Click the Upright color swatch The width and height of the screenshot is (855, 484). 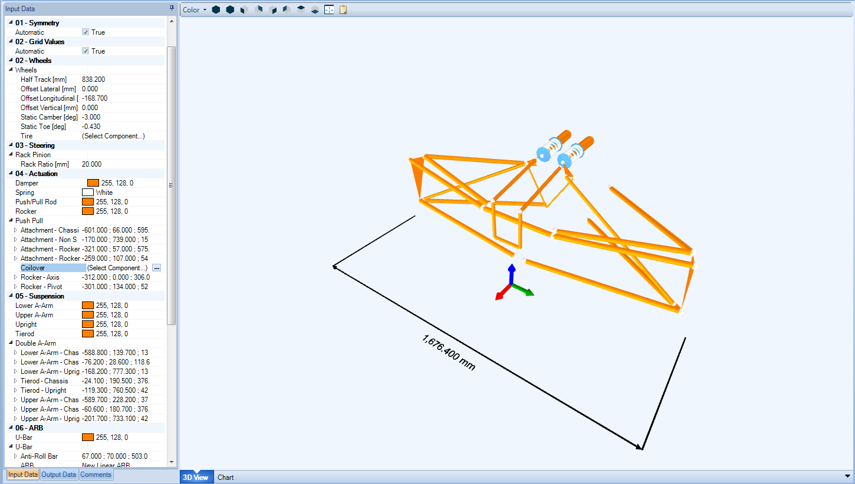coord(88,324)
